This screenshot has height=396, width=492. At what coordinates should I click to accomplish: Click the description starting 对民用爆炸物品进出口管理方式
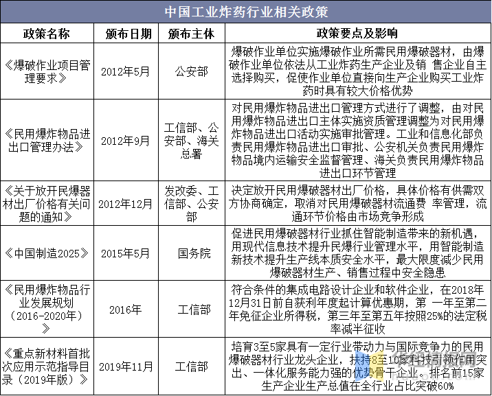click(357, 141)
